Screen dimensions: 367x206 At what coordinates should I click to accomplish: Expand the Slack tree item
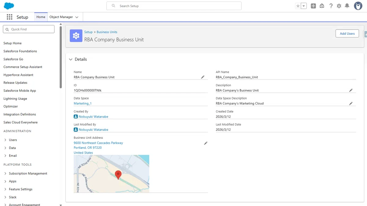[x=6, y=197]
